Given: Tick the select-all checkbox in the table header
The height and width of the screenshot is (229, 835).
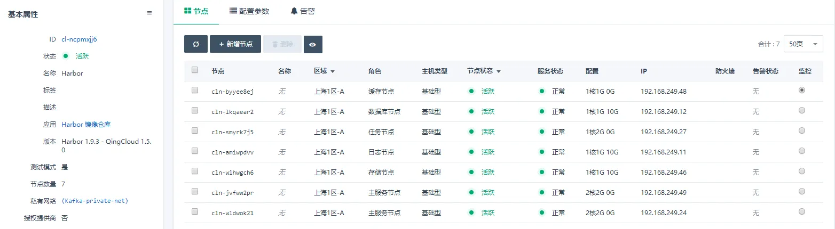Looking at the screenshot, I should (195, 70).
